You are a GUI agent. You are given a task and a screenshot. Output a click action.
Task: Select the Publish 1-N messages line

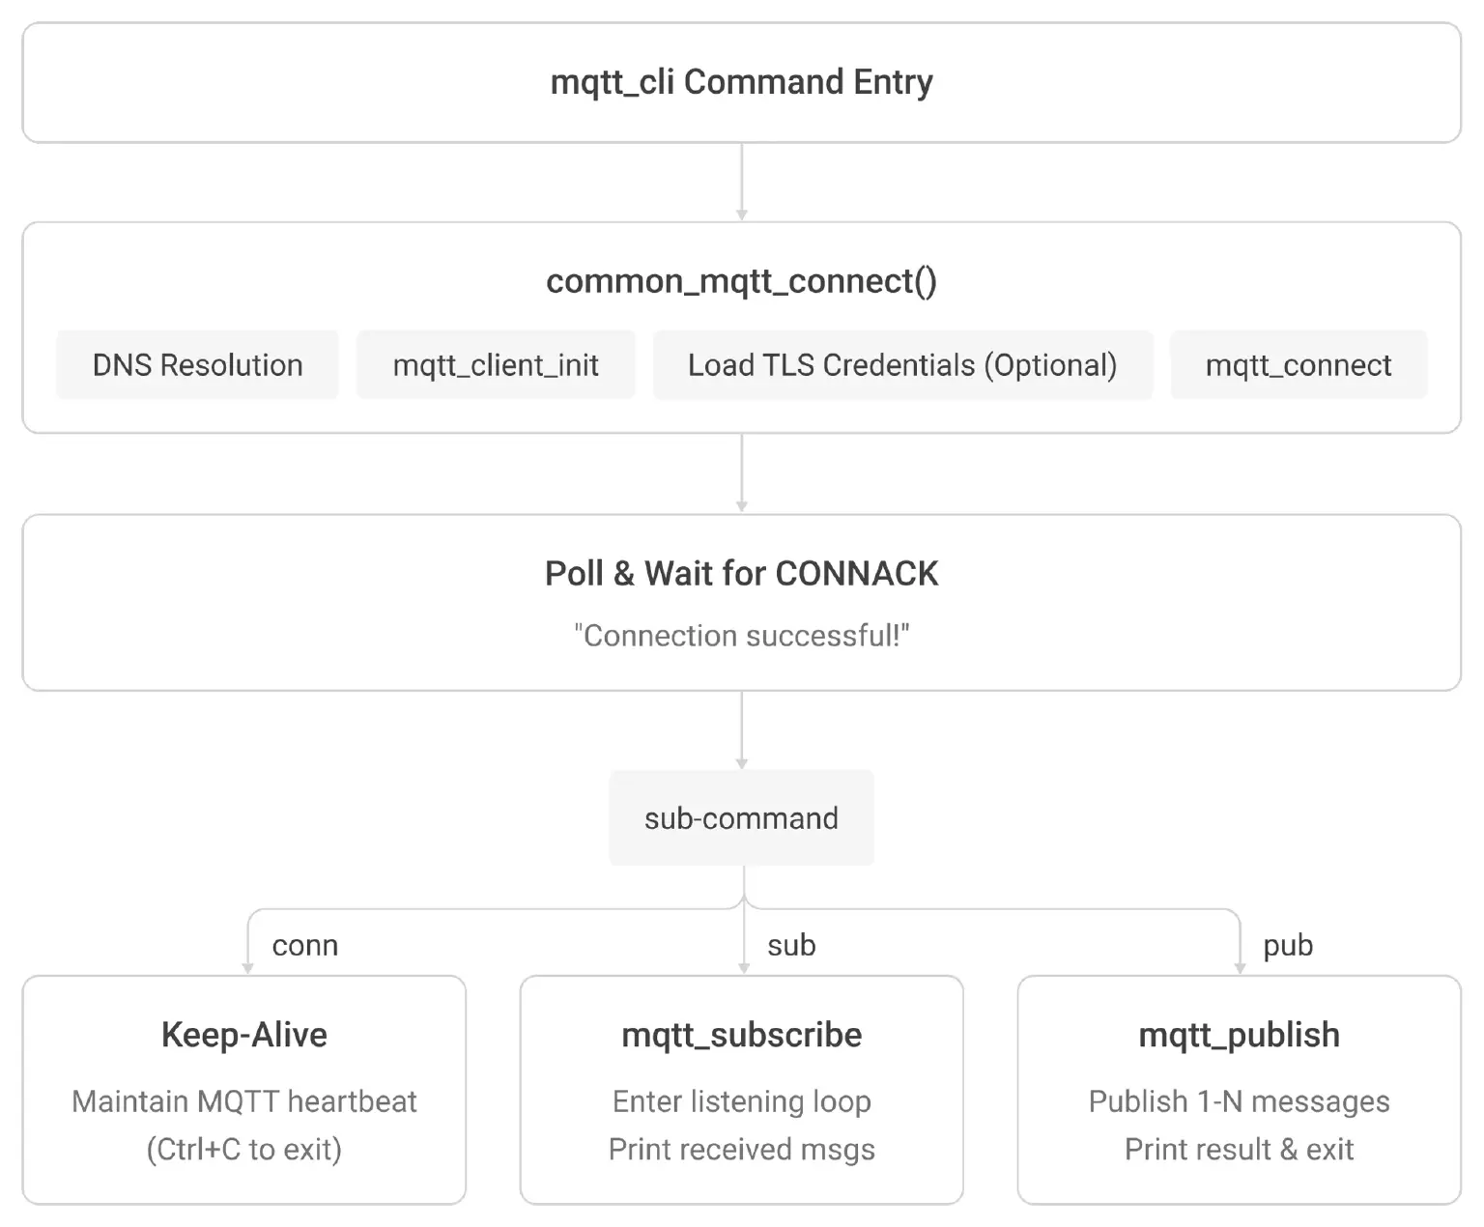1239,1101
